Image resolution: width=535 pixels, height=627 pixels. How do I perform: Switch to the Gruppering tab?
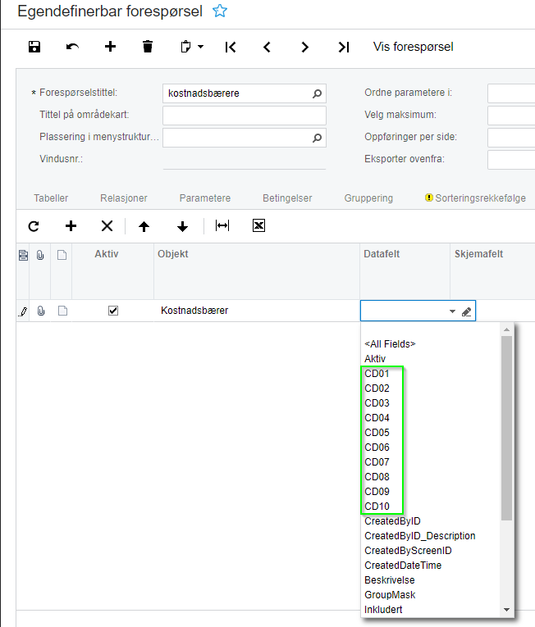tap(368, 198)
